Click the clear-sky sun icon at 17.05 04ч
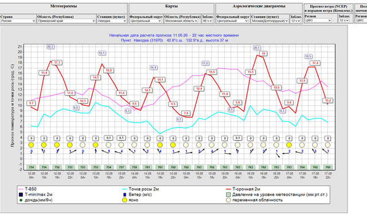 click(289, 145)
